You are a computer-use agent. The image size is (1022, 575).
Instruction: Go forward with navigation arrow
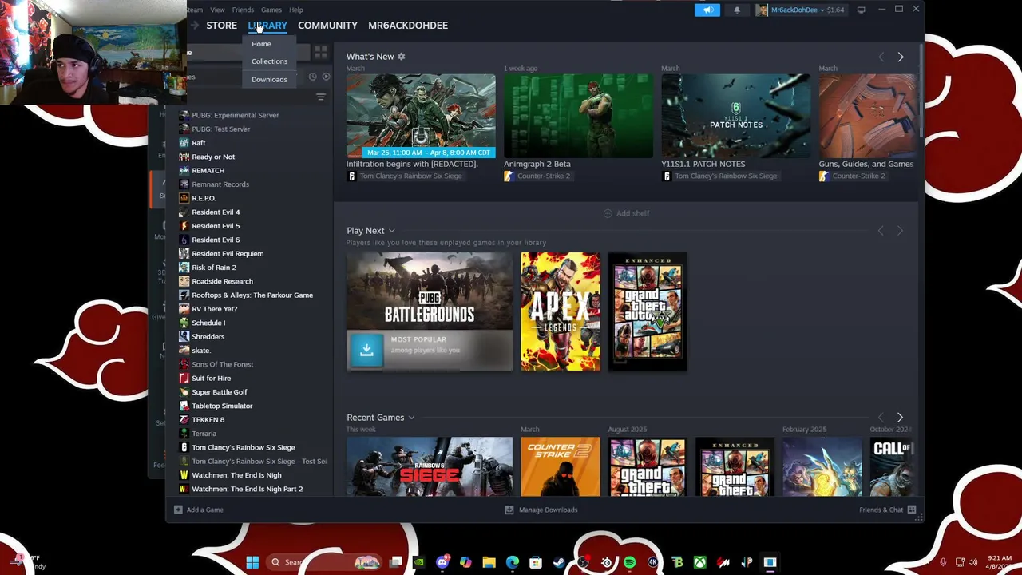194,26
